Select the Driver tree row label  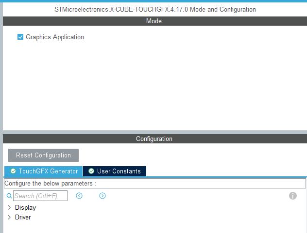coord(23,217)
